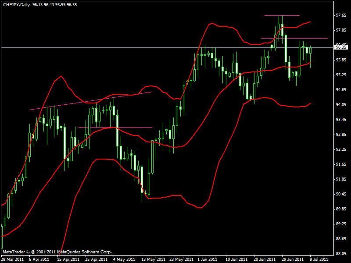This screenshot has height=263, width=351.
Task: Click the 95.25 price axis label
Action: (341, 75)
